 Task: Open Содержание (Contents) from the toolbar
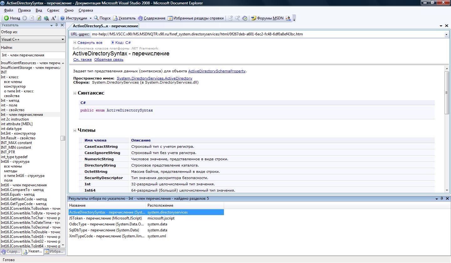point(152,18)
